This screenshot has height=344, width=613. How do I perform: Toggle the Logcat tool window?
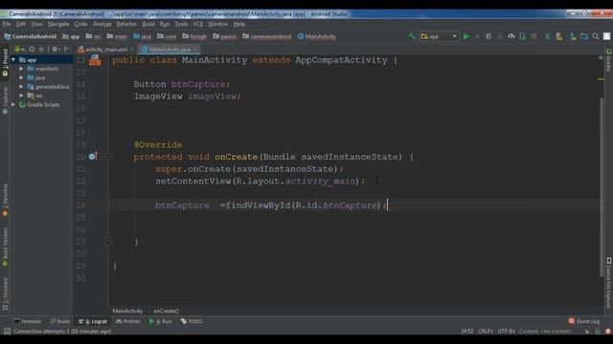coord(93,321)
